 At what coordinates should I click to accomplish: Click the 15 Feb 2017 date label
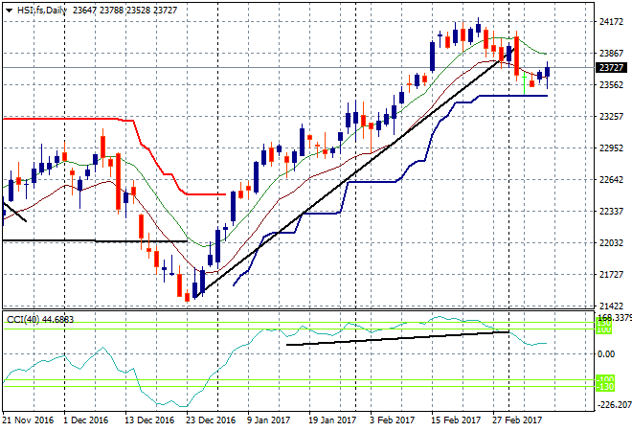pos(456,420)
